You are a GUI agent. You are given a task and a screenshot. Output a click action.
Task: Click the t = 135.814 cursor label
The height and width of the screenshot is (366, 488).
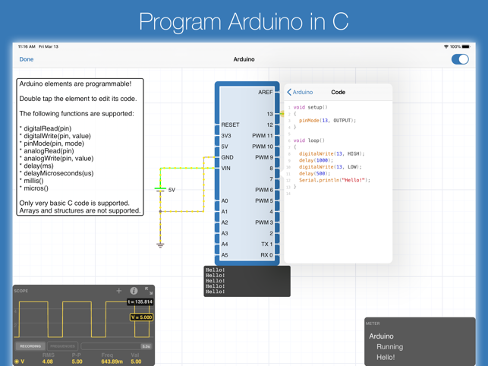click(x=140, y=301)
